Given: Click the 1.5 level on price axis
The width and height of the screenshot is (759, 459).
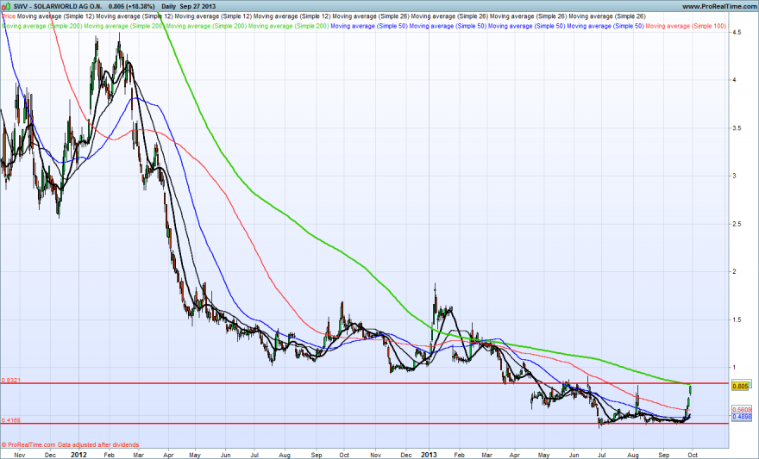Looking at the screenshot, I should pos(737,319).
